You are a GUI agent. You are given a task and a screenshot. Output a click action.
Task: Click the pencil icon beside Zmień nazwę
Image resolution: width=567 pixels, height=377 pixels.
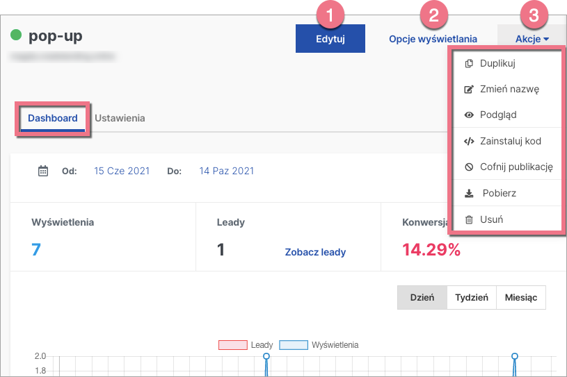[x=469, y=89]
